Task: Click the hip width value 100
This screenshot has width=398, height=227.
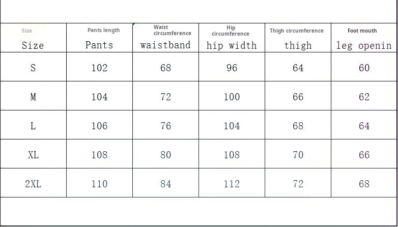Action: pos(232,97)
